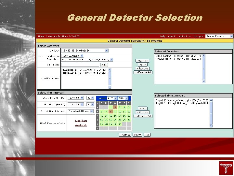Click the Selected Time Intervals scroll-down arrow
234x176 pixels.
(211, 126)
